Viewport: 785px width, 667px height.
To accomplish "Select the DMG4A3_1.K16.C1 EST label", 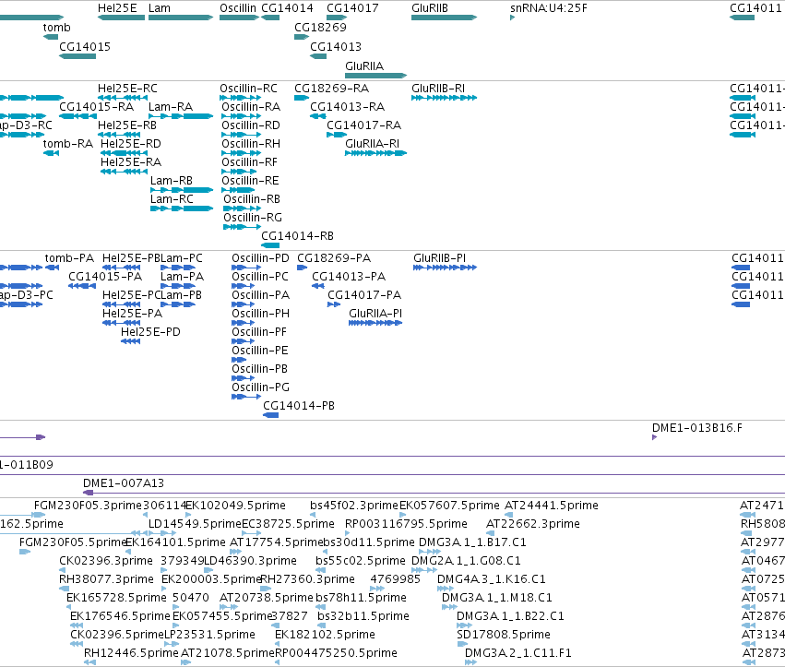I will (x=491, y=580).
